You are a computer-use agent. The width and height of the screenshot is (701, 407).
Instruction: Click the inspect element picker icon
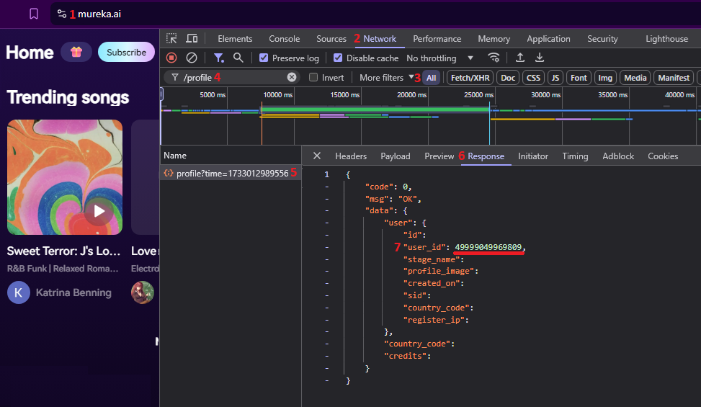171,39
